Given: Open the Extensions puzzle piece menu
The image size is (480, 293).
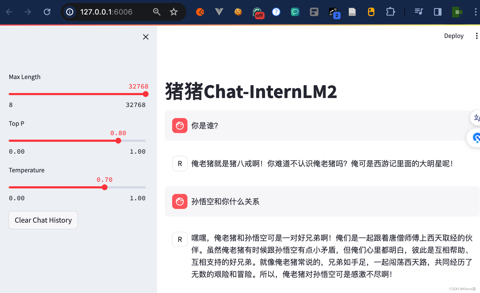Looking at the screenshot, I should click(390, 12).
